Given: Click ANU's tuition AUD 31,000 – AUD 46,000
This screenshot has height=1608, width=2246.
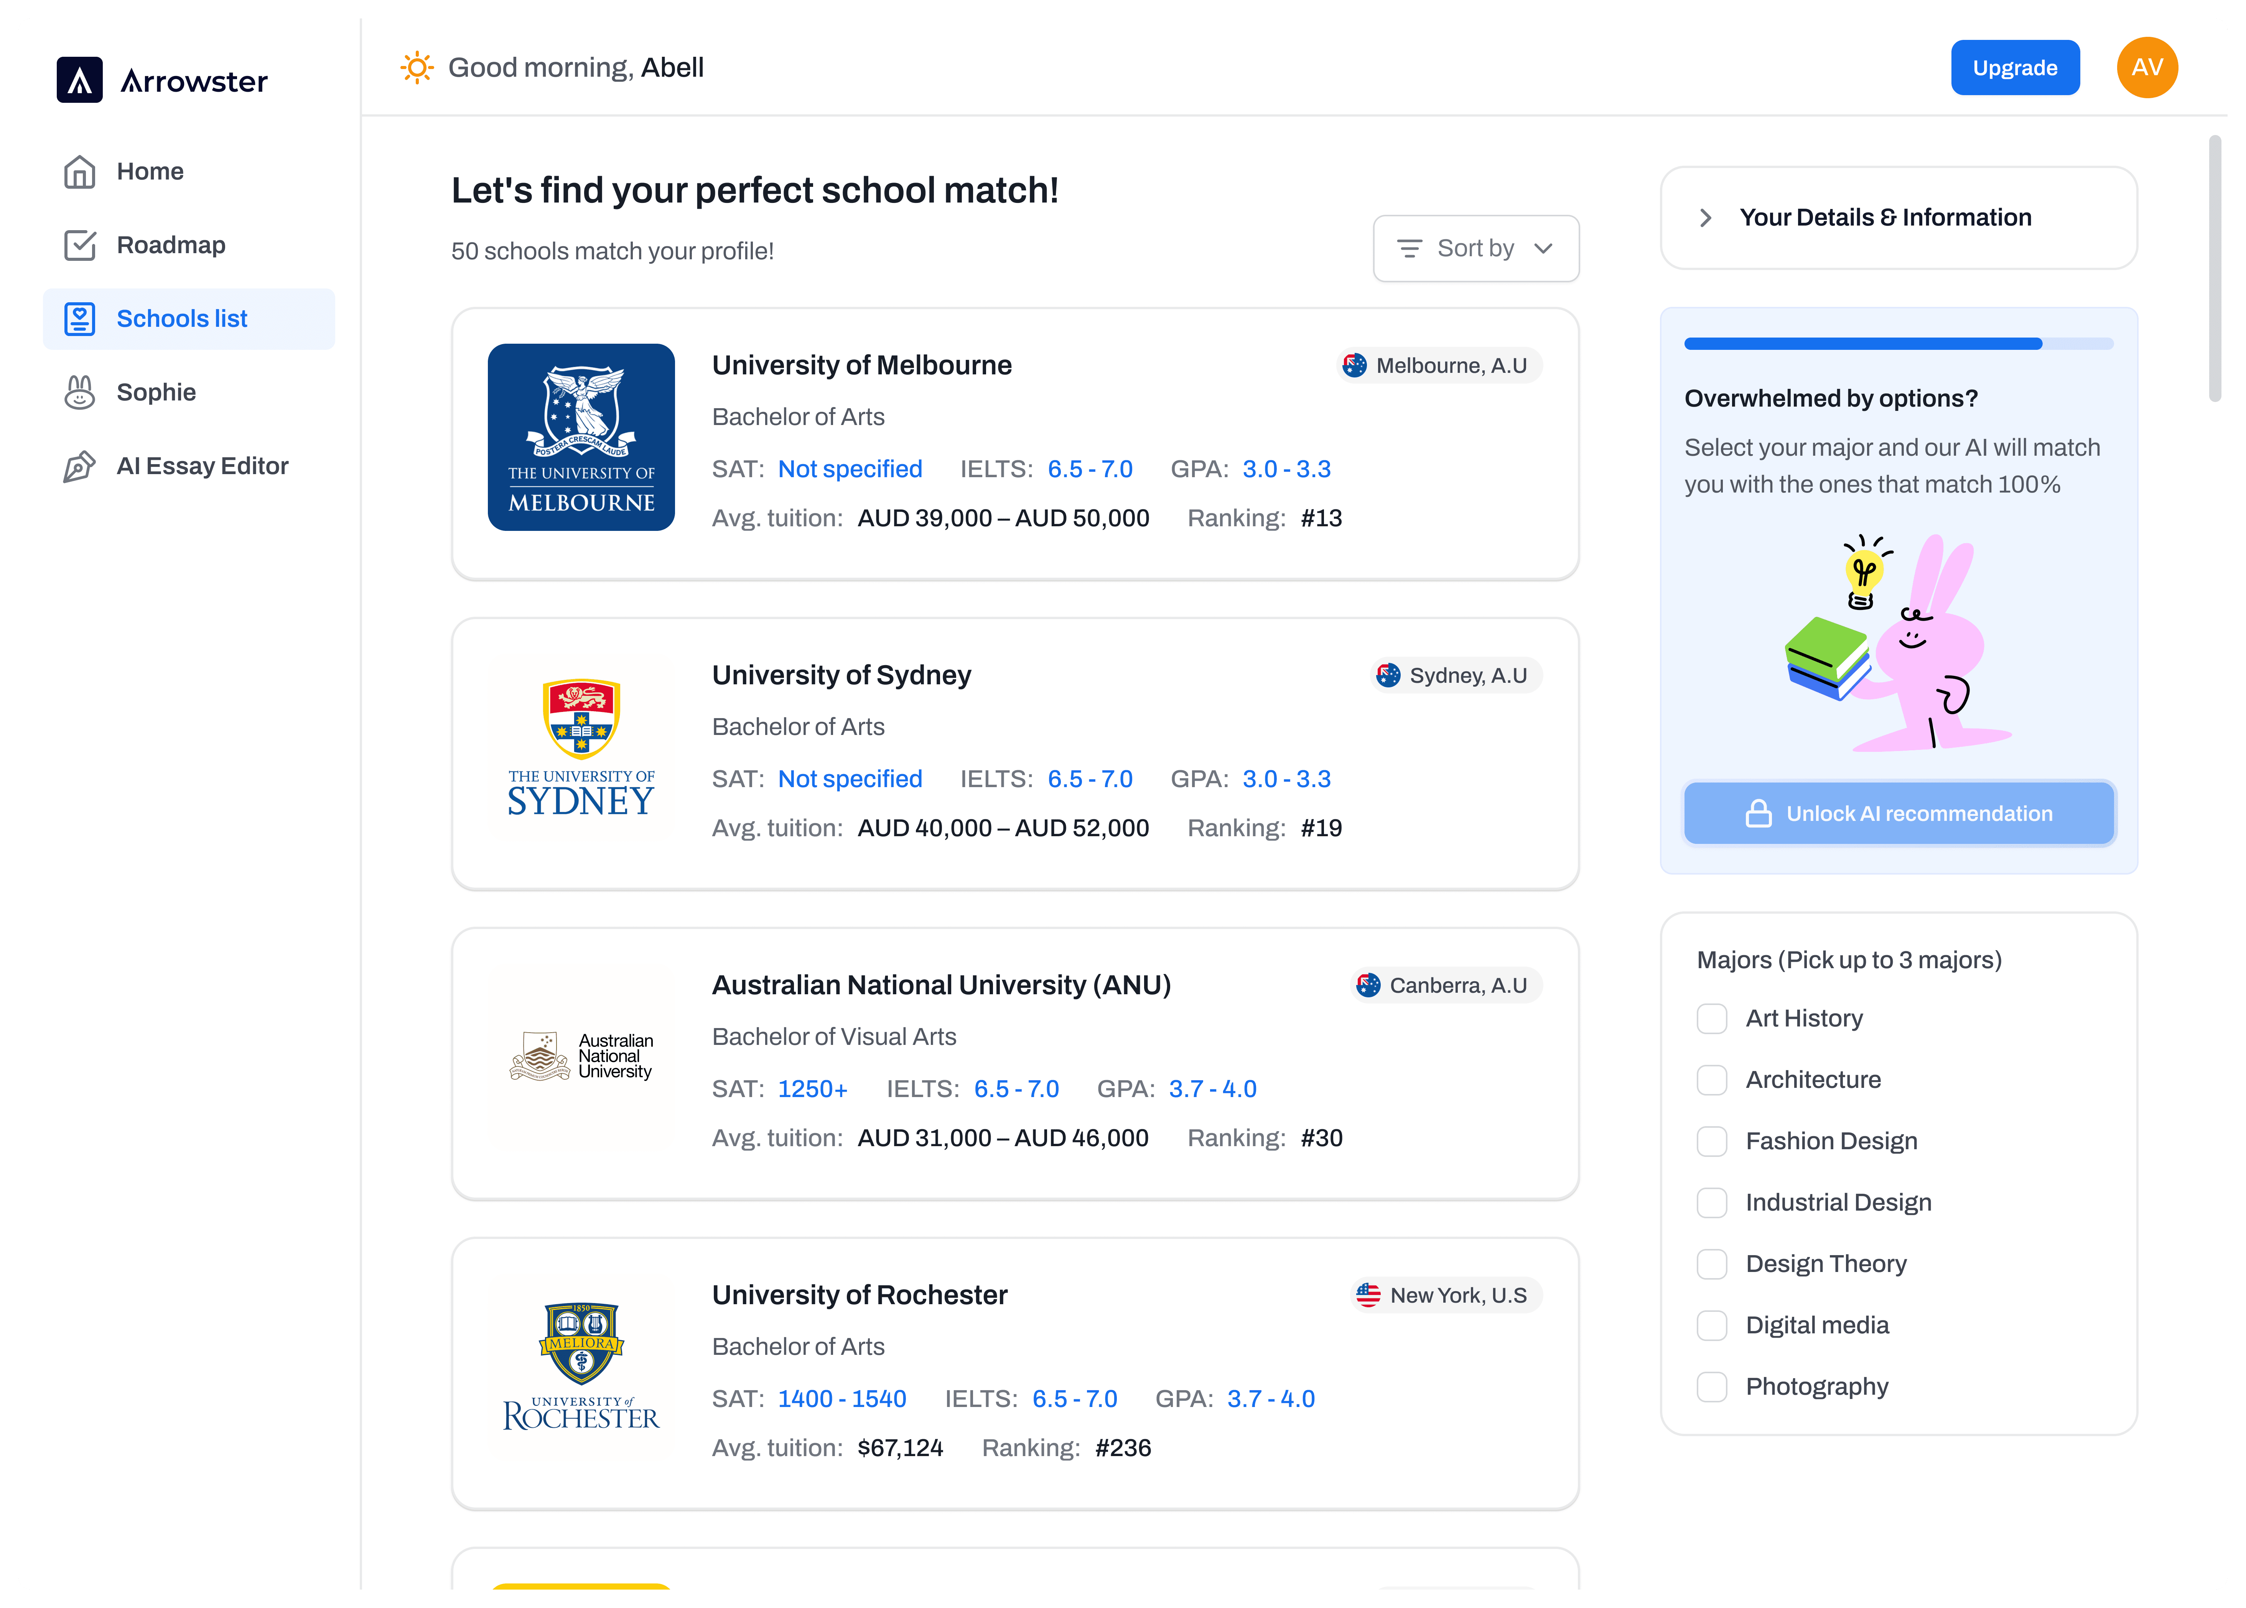Looking at the screenshot, I should click(x=1003, y=1138).
